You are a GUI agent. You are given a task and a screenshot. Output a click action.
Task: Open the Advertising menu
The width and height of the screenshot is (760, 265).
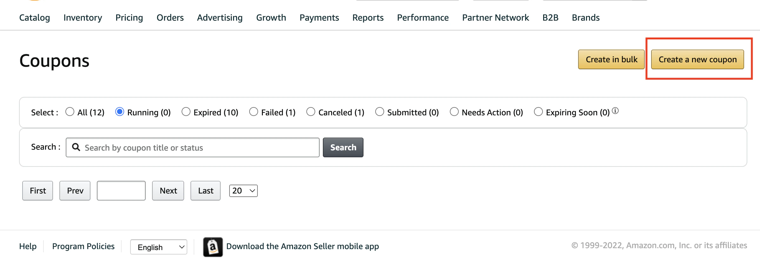pos(220,17)
